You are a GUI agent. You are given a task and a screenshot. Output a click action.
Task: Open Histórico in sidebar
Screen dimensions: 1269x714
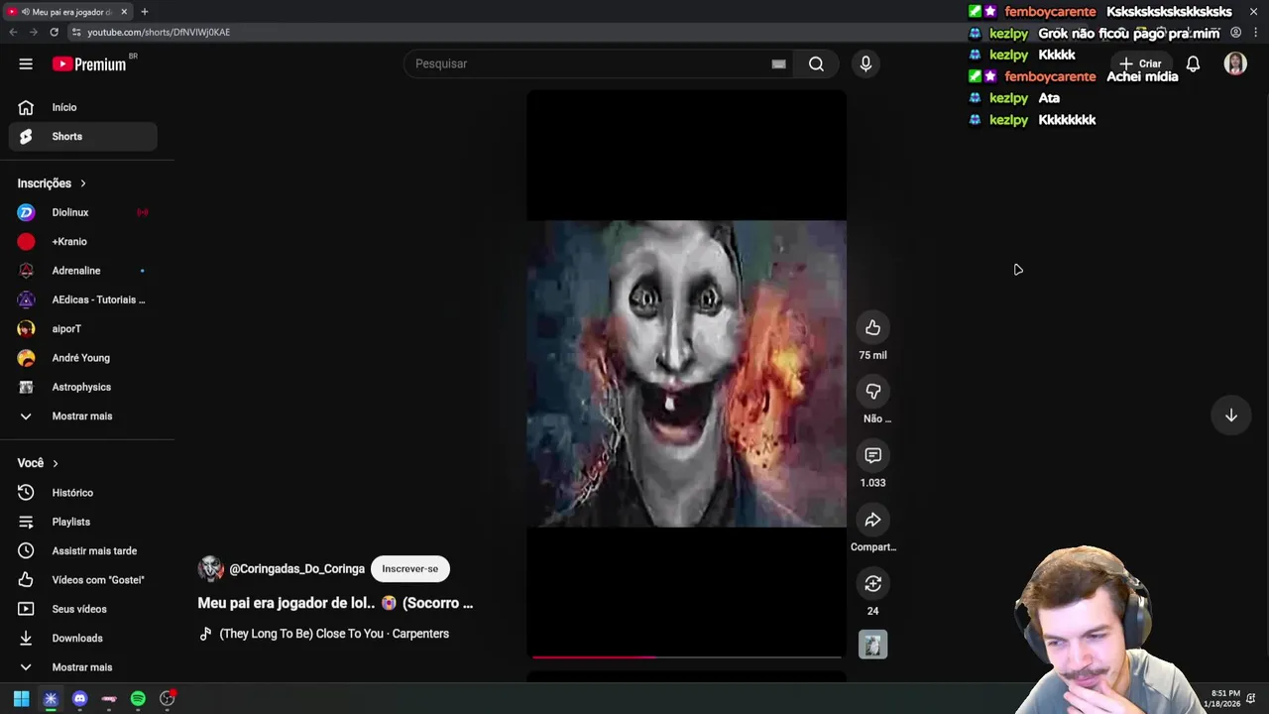click(83, 493)
